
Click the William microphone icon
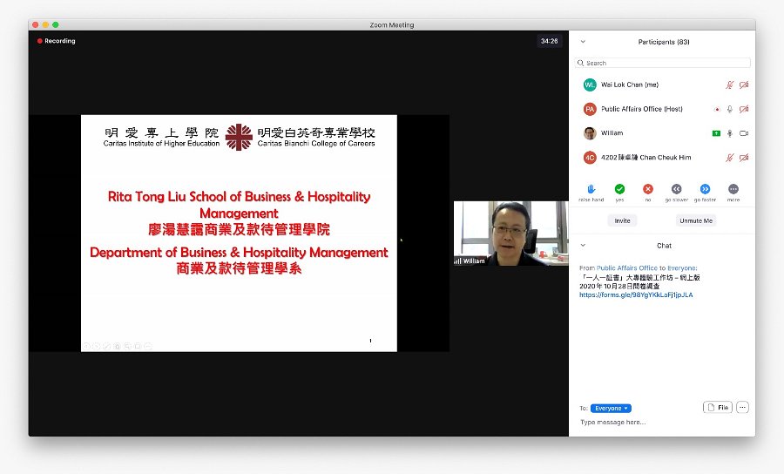(730, 133)
